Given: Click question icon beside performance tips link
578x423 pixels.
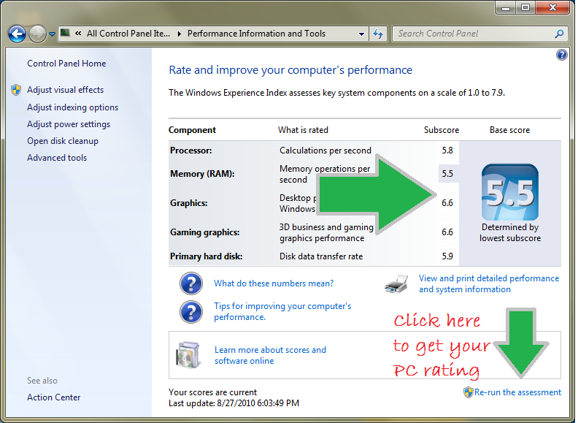Looking at the screenshot, I should [191, 312].
